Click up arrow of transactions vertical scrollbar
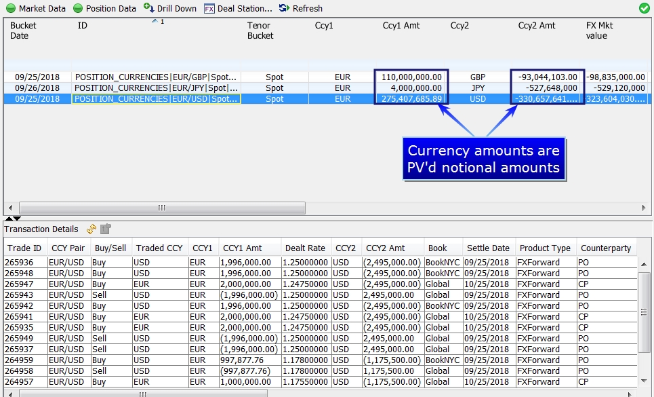 click(x=644, y=264)
